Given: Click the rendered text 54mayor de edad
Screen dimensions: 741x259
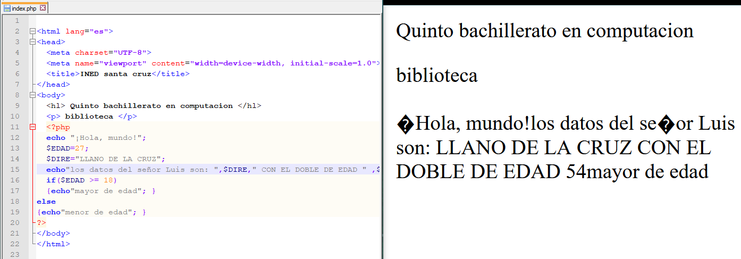Looking at the screenshot, I should point(638,172).
